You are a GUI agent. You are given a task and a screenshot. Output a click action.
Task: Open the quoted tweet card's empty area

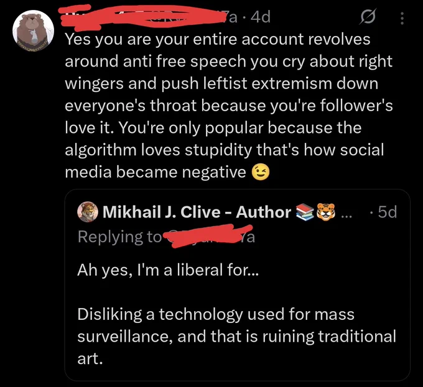click(323, 270)
